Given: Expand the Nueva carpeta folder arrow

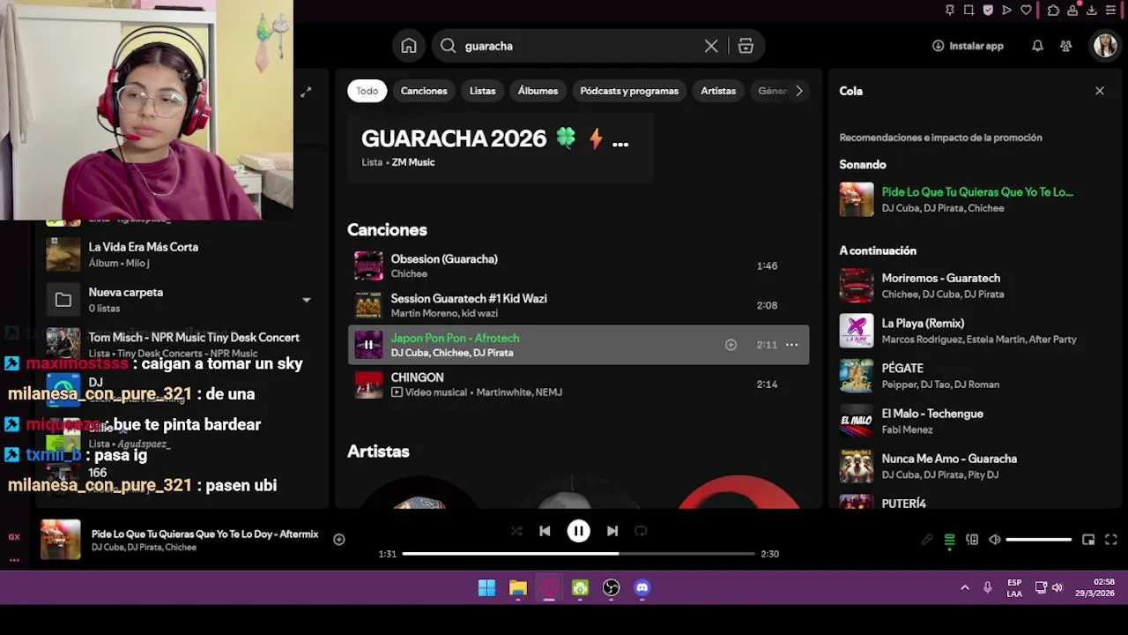Looking at the screenshot, I should click(x=307, y=300).
